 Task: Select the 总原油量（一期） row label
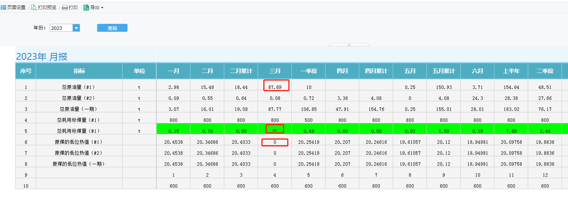(79, 109)
